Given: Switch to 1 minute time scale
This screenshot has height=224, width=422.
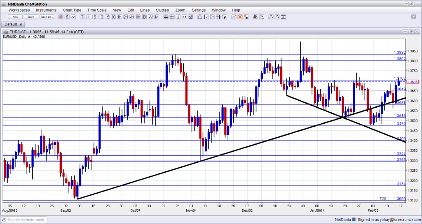Looking at the screenshot, I should pos(89,17).
